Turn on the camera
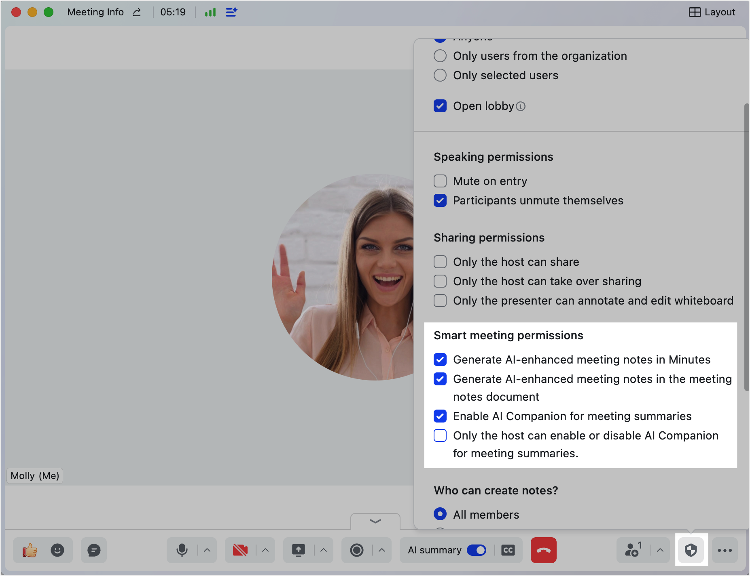This screenshot has width=750, height=576. tap(240, 550)
